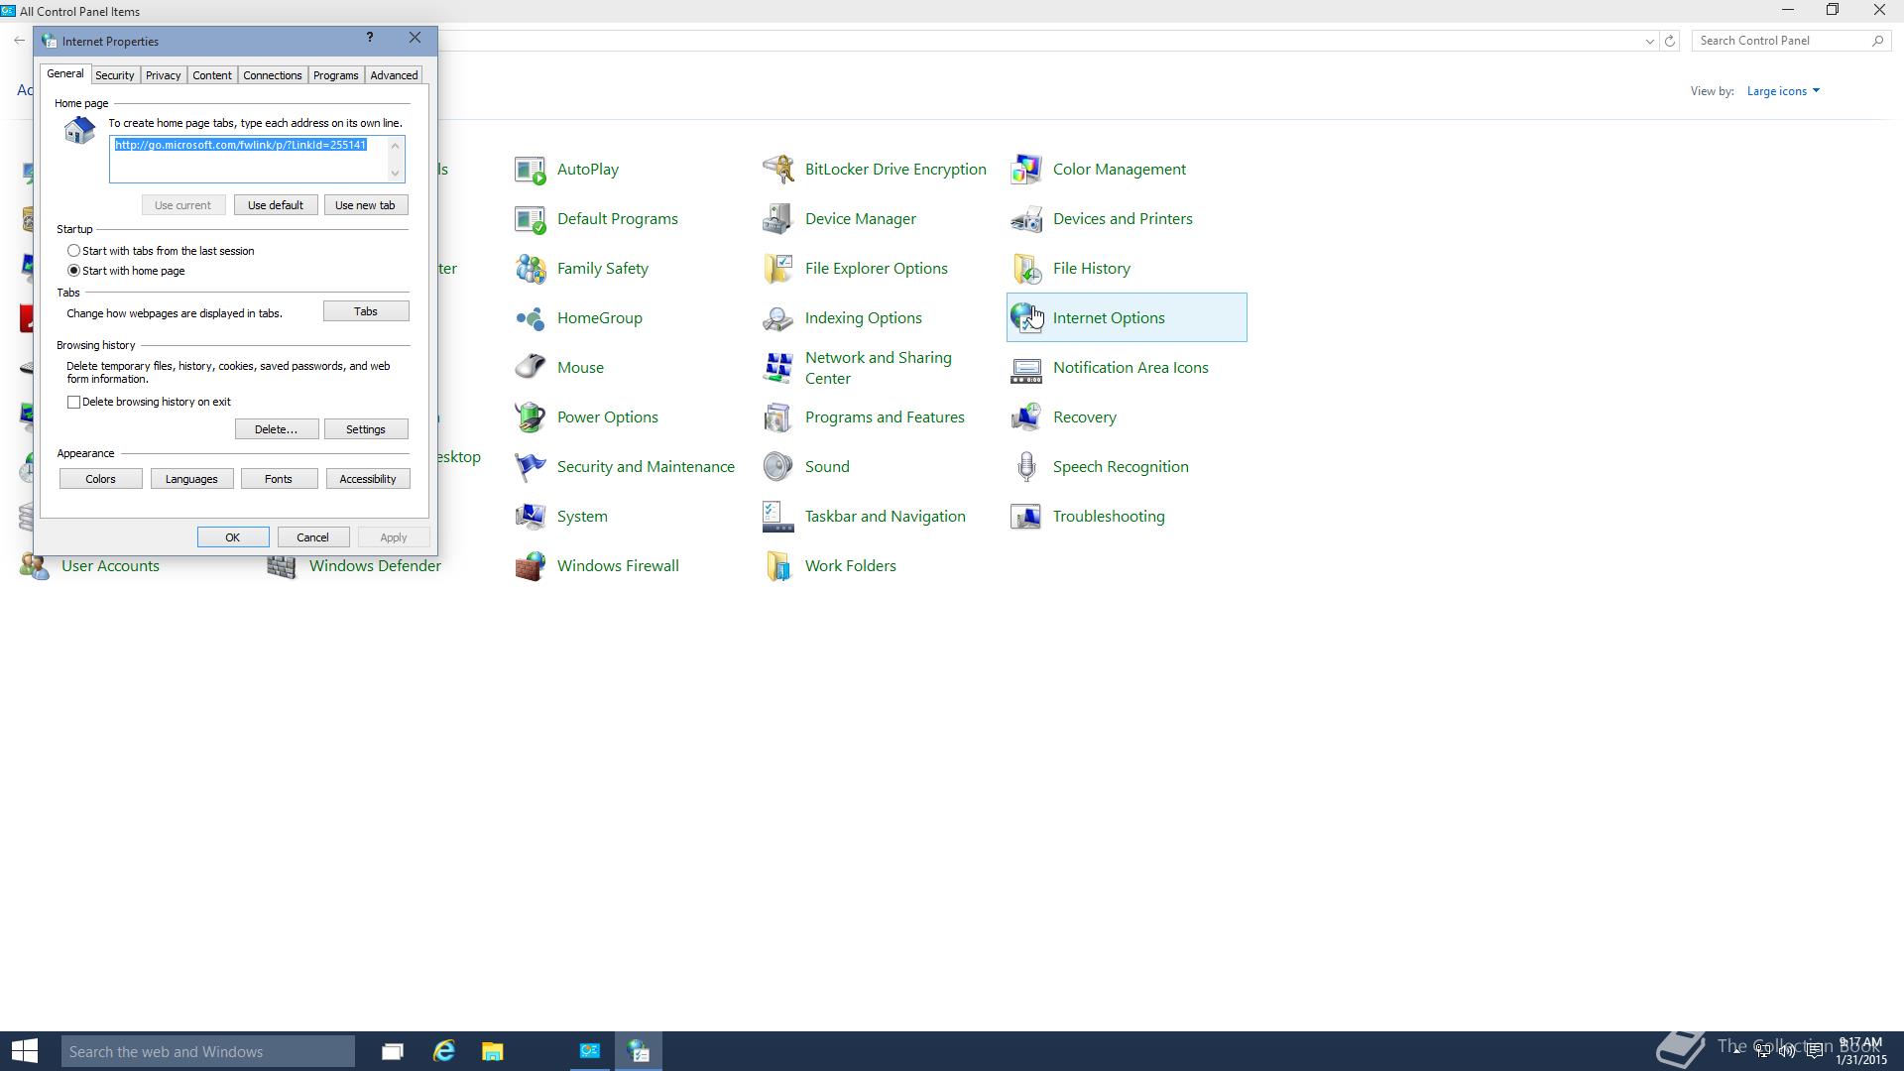
Task: Open the Recovery icon
Action: (1026, 417)
